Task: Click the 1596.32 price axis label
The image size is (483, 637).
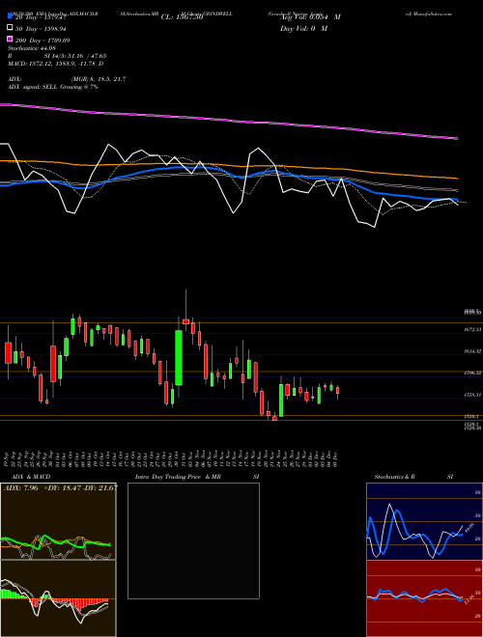Action: tap(473, 373)
